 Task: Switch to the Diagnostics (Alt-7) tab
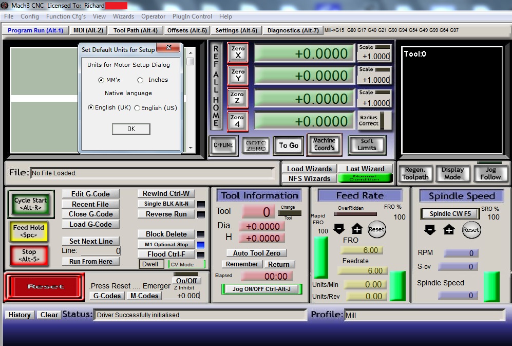(x=293, y=30)
